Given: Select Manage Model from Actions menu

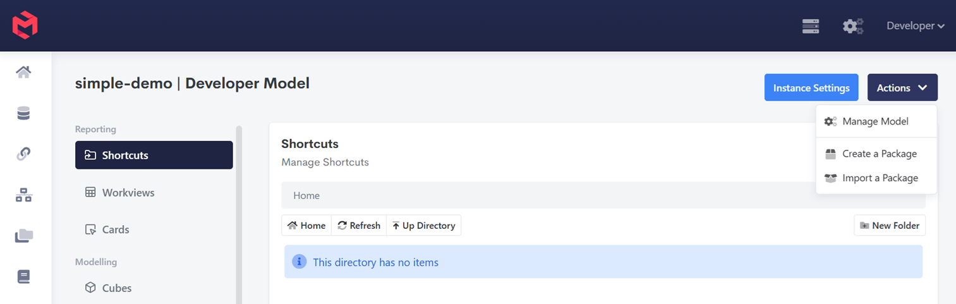Looking at the screenshot, I should pos(876,121).
